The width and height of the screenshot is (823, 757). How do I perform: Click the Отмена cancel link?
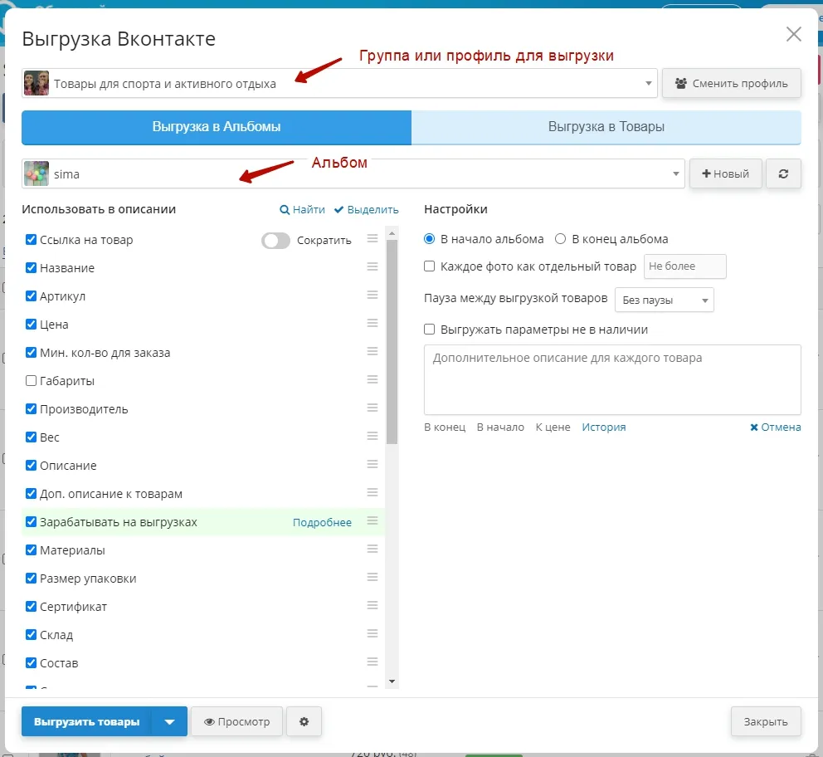[x=776, y=427]
